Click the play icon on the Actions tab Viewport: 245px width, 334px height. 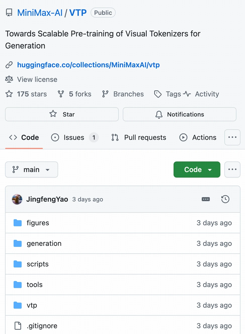point(183,137)
